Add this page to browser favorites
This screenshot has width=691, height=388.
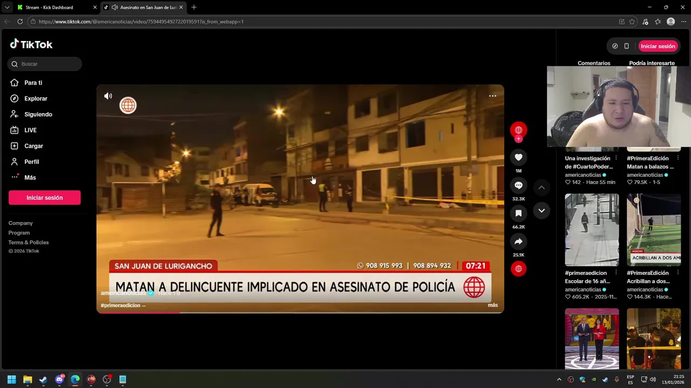[632, 22]
